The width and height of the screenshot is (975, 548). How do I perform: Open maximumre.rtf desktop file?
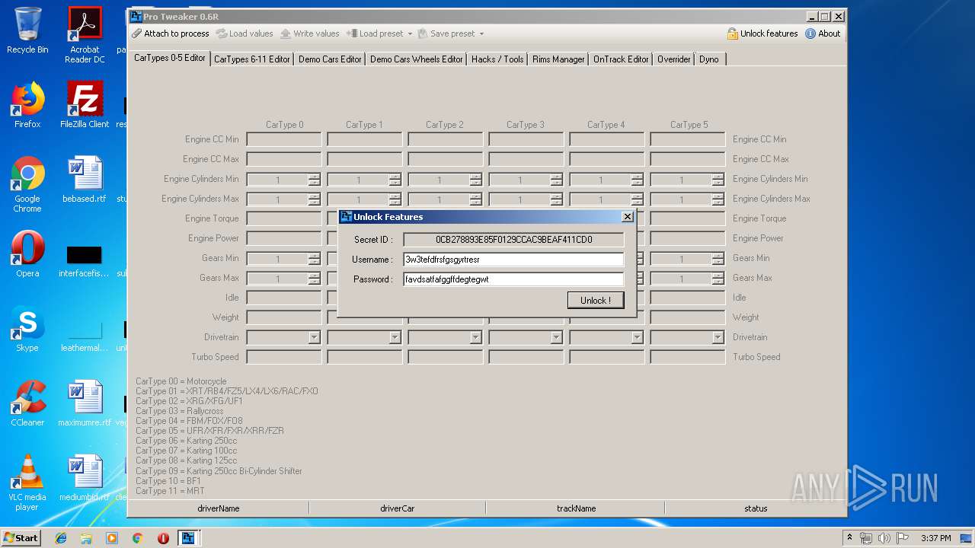point(85,403)
